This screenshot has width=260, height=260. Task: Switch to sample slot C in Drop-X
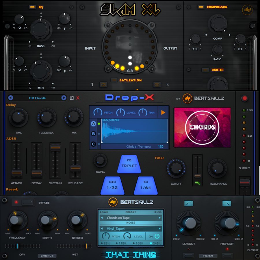(x=93, y=144)
